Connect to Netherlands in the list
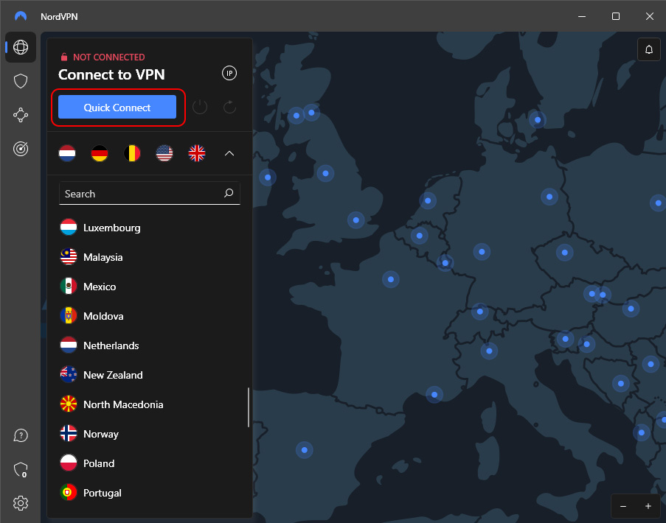Screen dimensions: 666x523 click(x=150, y=345)
